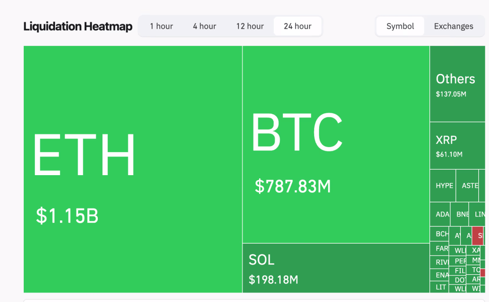Screen dimensions: 489x302
Task: Toggle the view to Symbol
Action: (x=400, y=26)
